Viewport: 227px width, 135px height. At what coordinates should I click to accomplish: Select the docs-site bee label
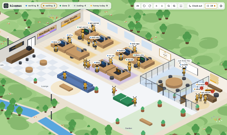pyautogui.click(x=139, y=55)
